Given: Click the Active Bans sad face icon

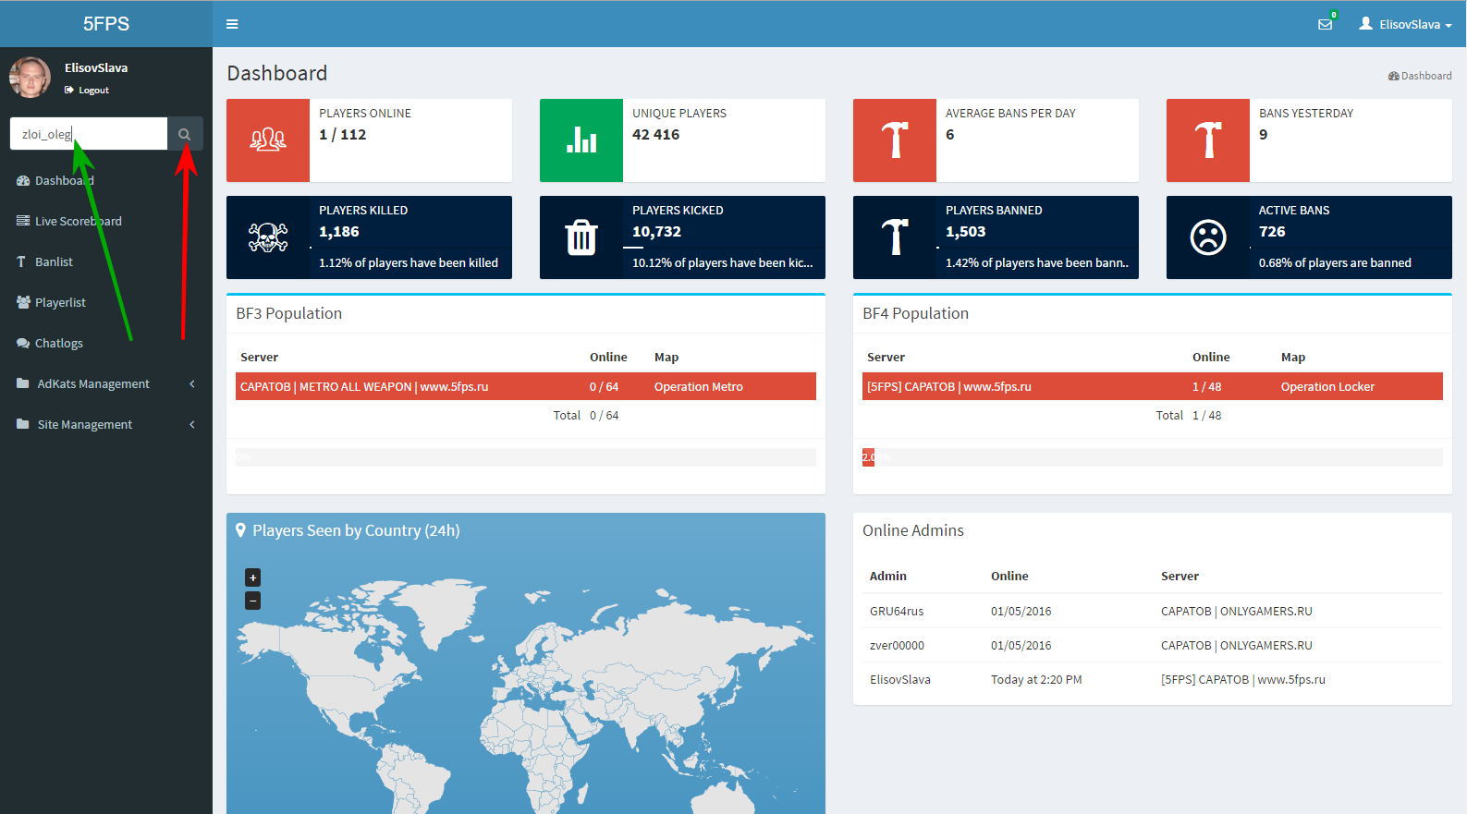Looking at the screenshot, I should click(x=1208, y=237).
